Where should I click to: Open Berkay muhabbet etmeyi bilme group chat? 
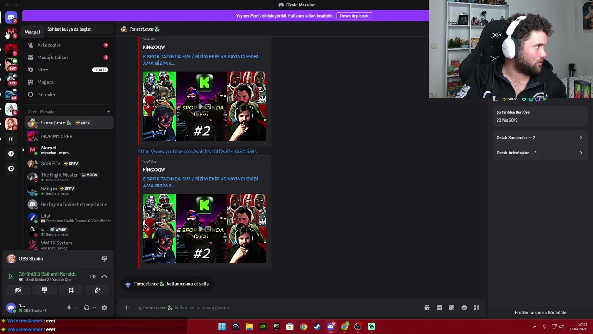pyautogui.click(x=69, y=204)
